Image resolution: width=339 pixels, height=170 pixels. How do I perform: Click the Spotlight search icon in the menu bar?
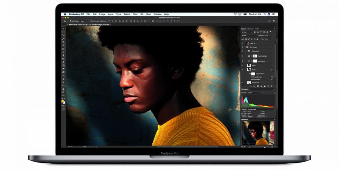click(x=265, y=14)
